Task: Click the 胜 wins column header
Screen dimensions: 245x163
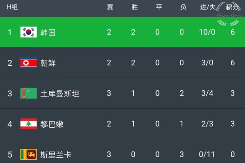Action: click(x=134, y=7)
